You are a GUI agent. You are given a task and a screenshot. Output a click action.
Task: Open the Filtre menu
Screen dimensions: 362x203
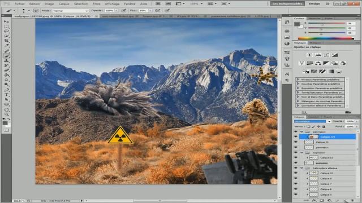[x=96, y=4]
